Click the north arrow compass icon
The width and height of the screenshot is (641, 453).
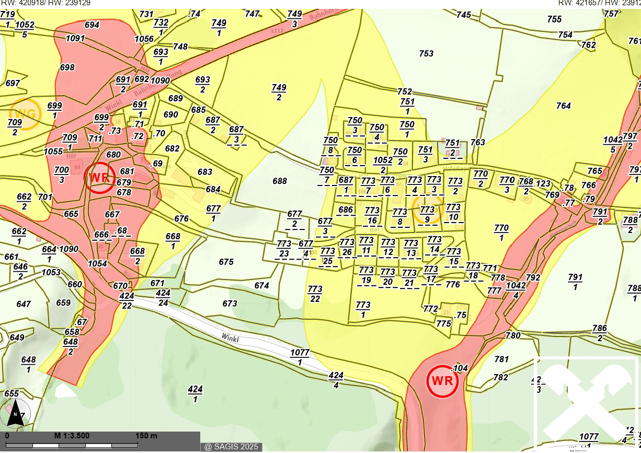click(x=16, y=413)
